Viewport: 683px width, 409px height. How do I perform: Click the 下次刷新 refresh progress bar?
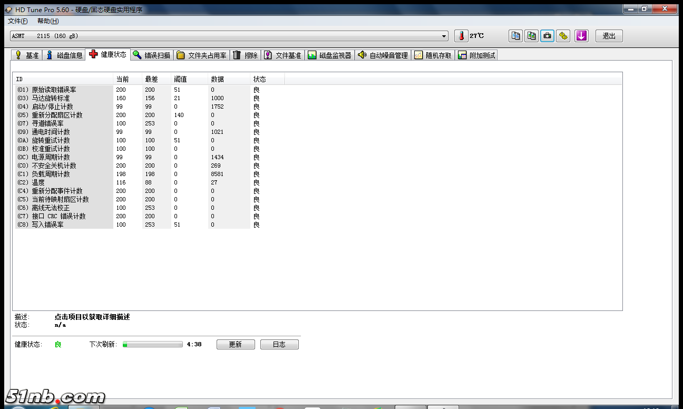(x=153, y=344)
